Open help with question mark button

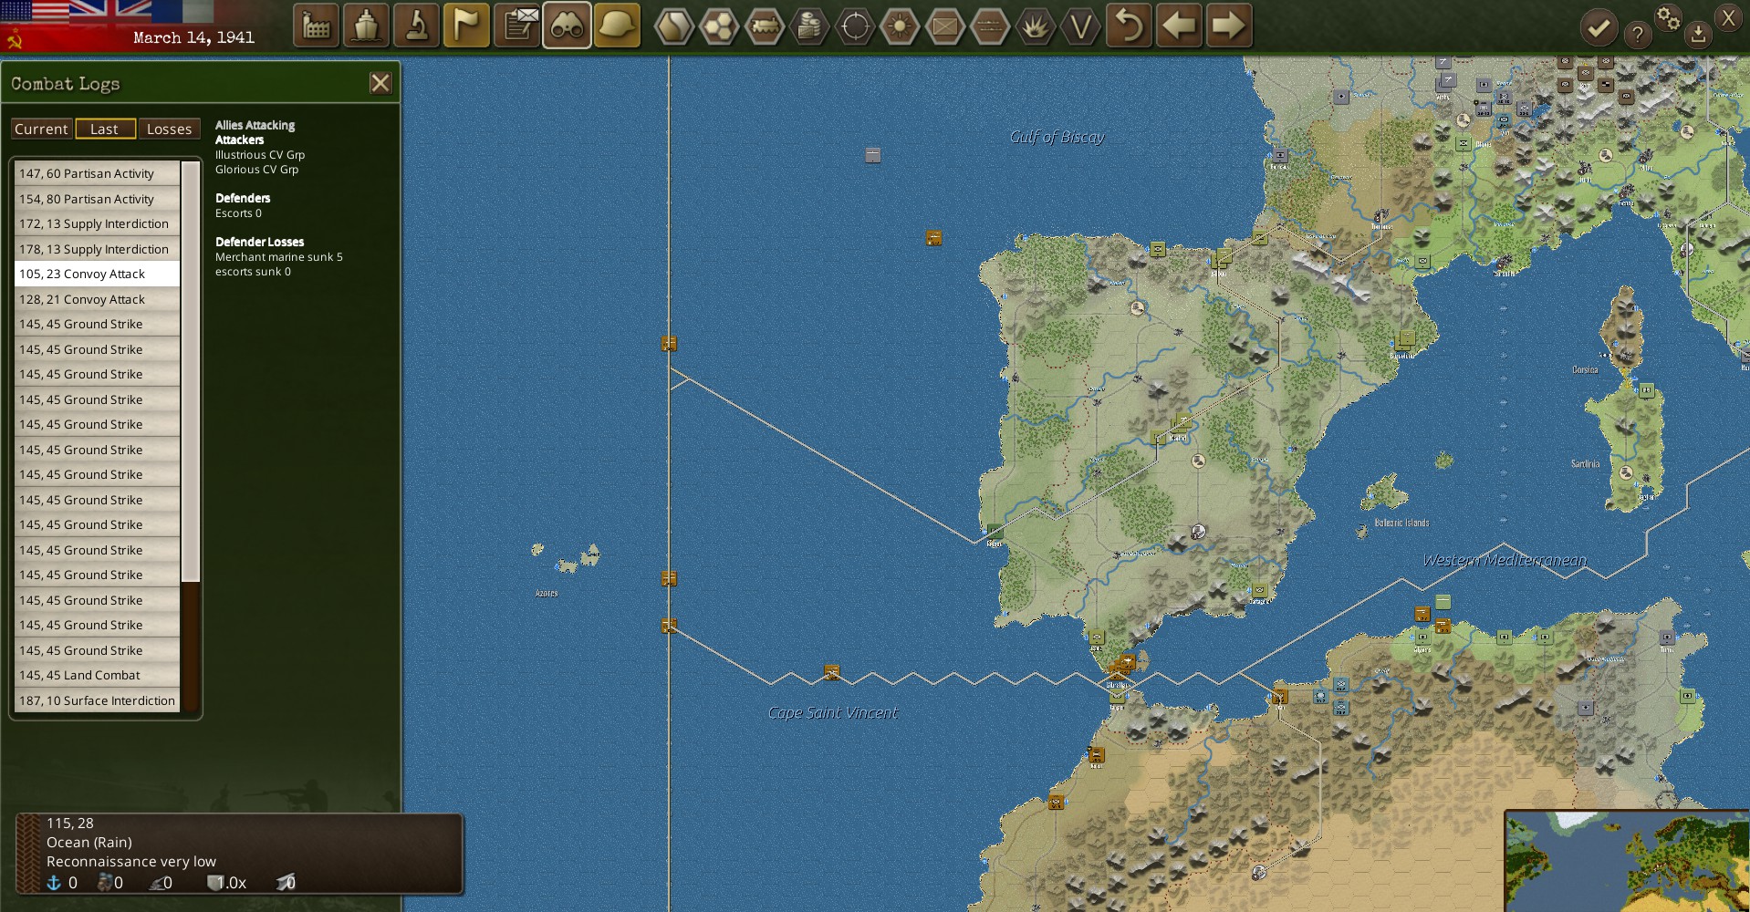pos(1640,34)
